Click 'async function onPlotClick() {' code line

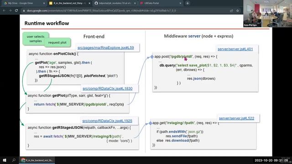tap(53, 54)
